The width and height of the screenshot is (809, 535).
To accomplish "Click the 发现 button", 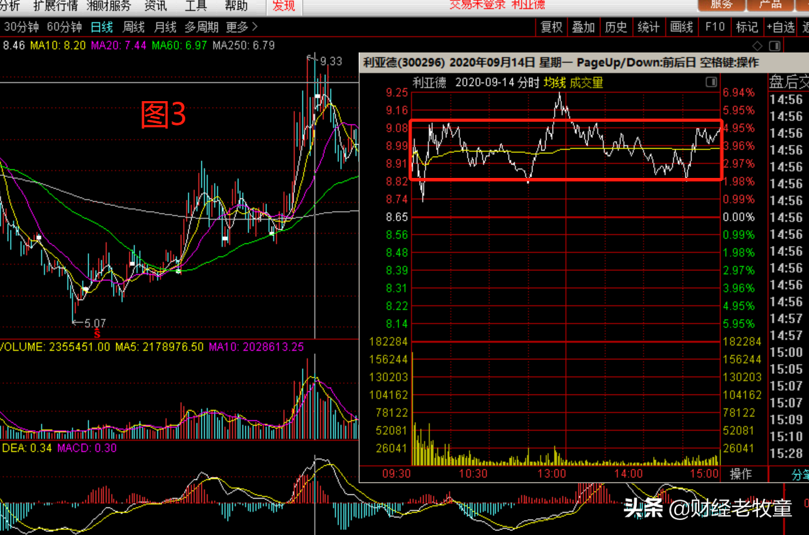I will click(x=284, y=6).
